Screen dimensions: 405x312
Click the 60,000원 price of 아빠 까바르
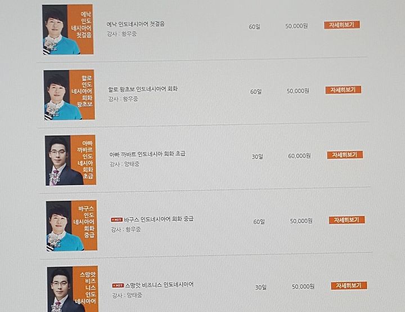coord(299,156)
